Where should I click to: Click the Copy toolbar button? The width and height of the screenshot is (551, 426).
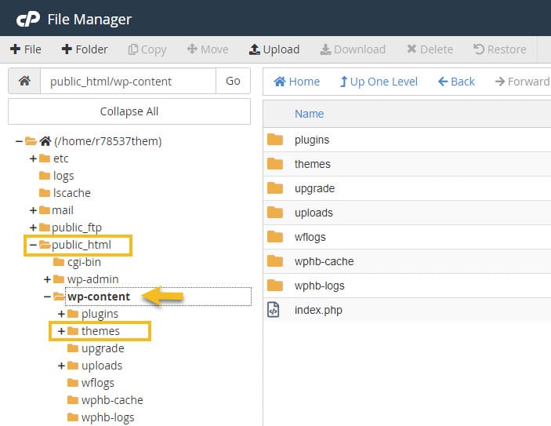(147, 49)
